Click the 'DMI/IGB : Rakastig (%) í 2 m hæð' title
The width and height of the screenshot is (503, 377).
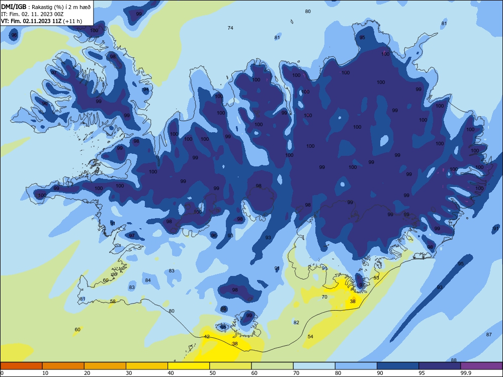46,7
